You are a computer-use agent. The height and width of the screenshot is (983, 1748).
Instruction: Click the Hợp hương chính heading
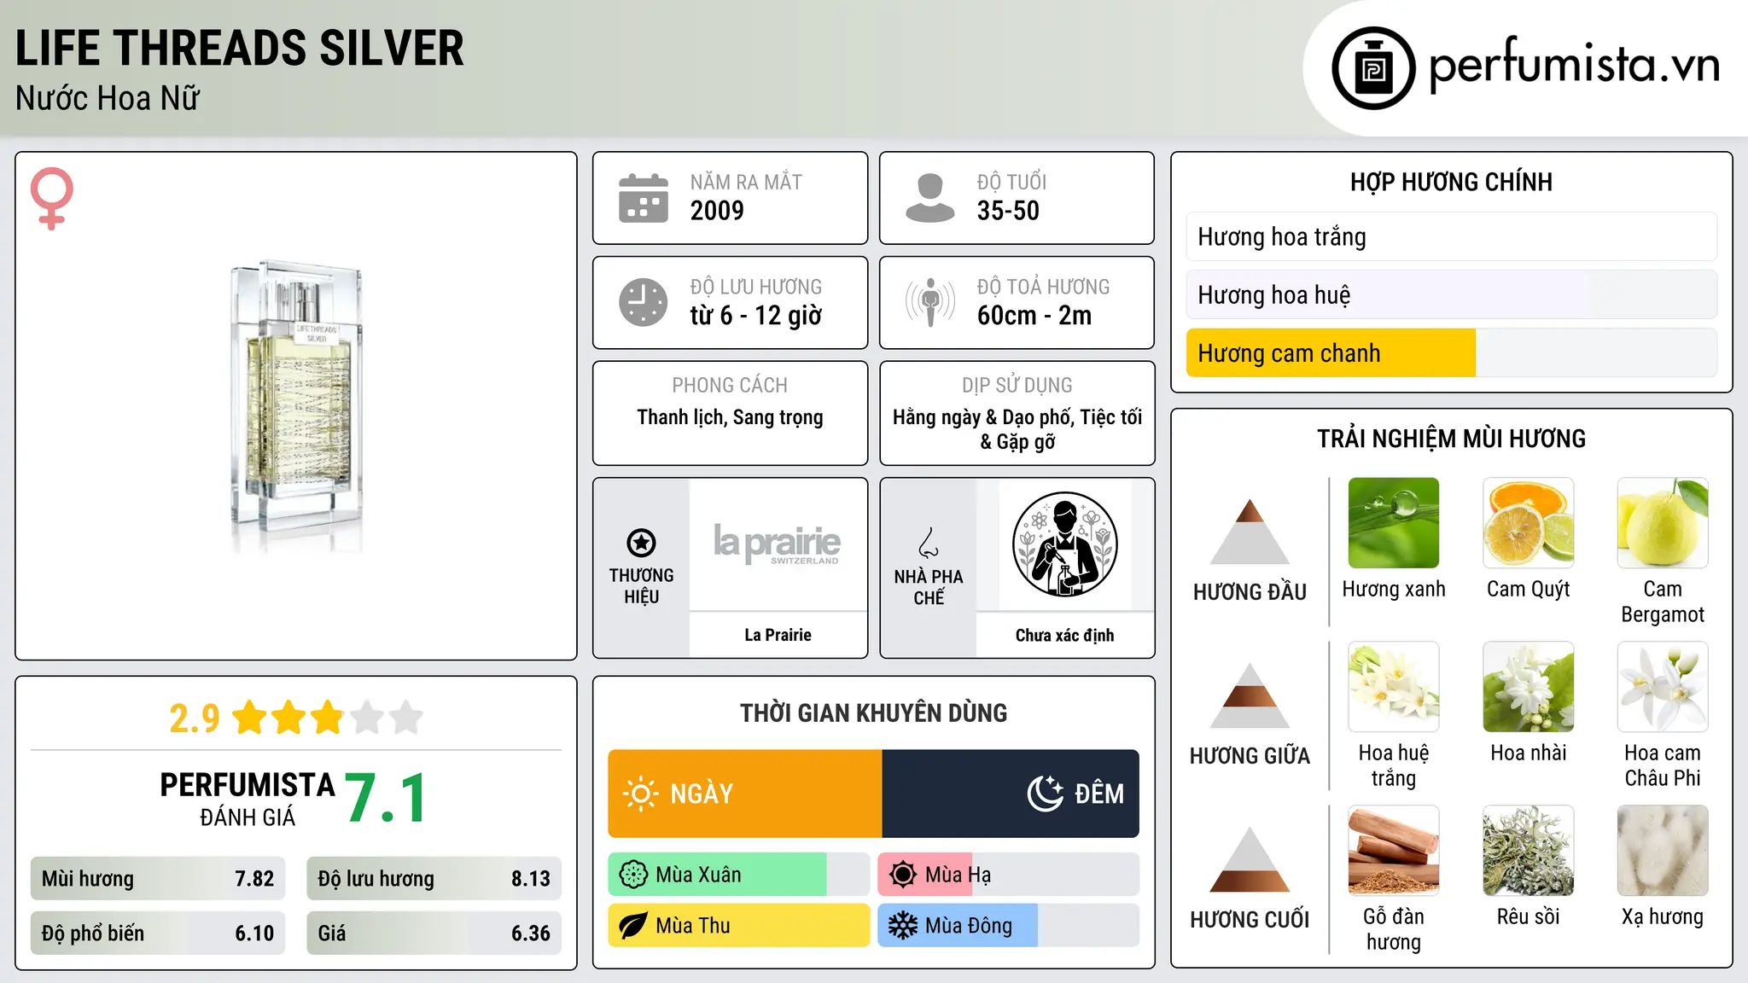(1451, 182)
